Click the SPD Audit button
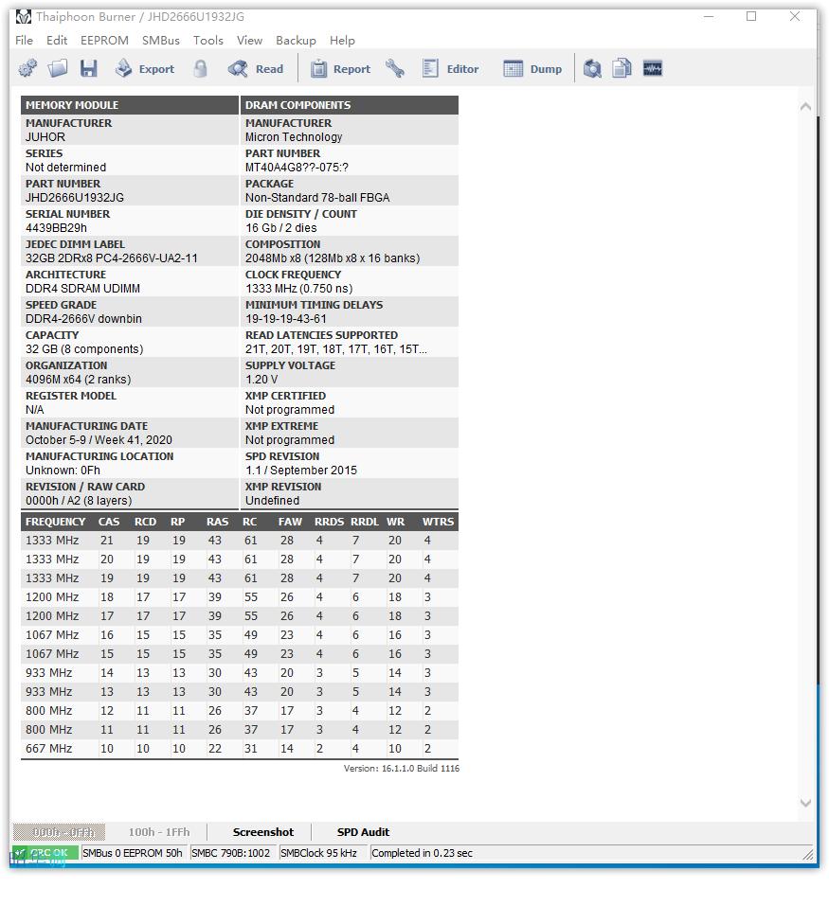Screen dimensions: 829x906 [363, 832]
